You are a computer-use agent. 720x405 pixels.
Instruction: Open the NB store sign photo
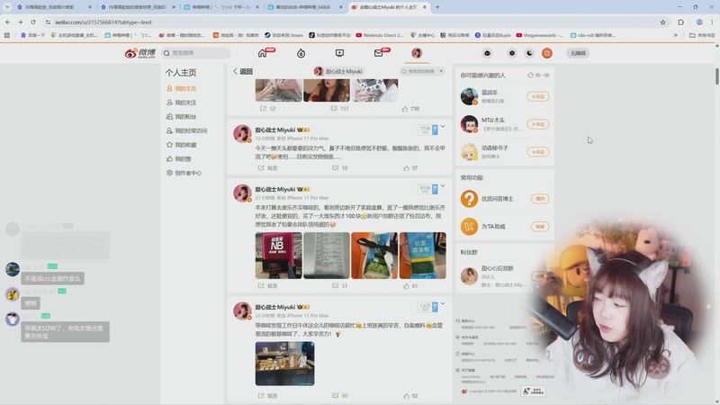pyautogui.click(x=279, y=256)
